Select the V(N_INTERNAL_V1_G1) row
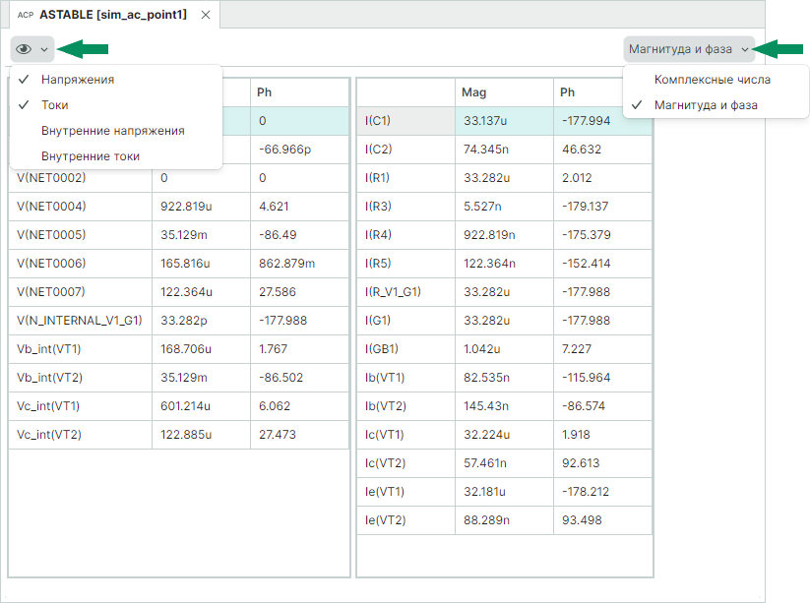This screenshot has width=810, height=603. click(79, 321)
